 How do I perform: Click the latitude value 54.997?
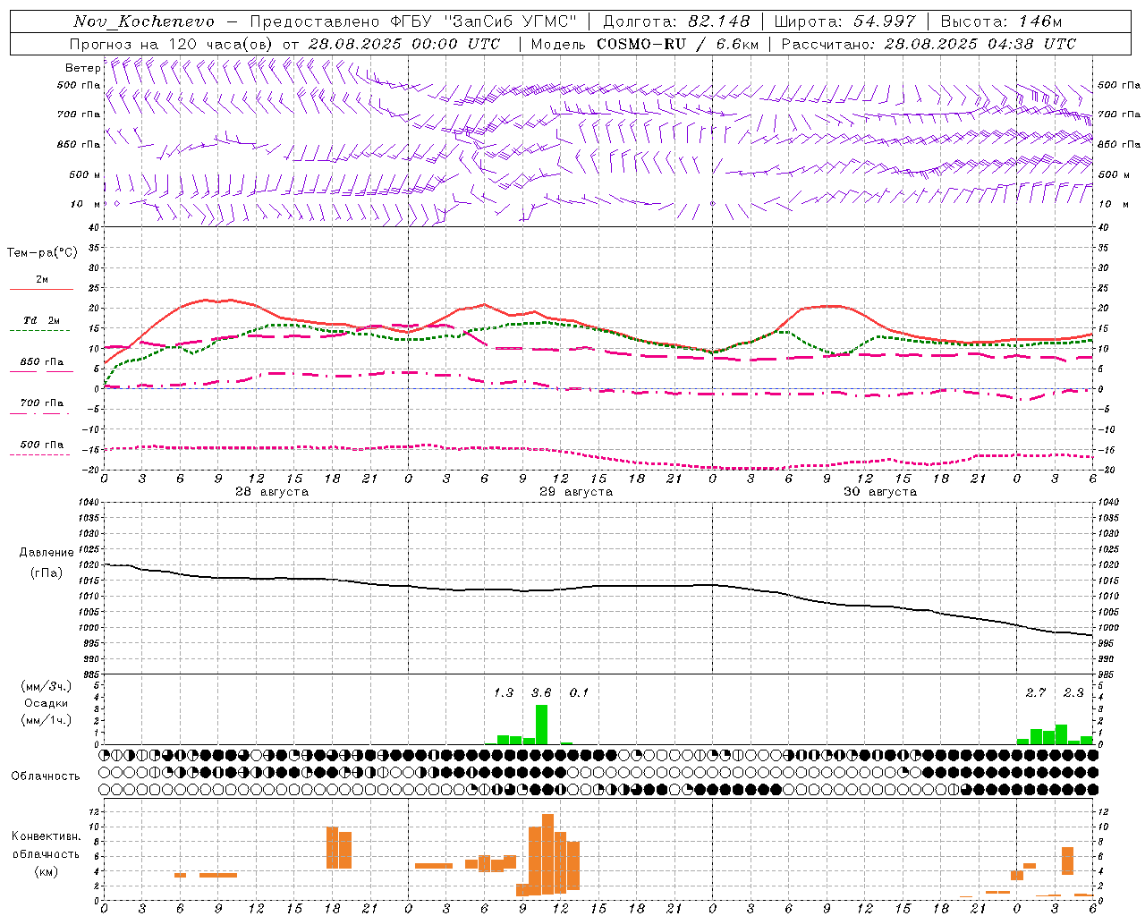[x=885, y=21]
